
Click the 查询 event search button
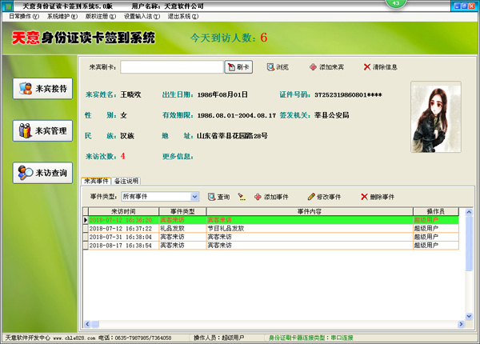(x=218, y=196)
